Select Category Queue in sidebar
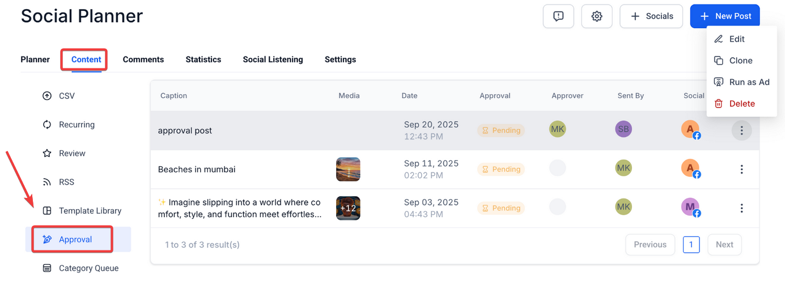 pos(88,268)
